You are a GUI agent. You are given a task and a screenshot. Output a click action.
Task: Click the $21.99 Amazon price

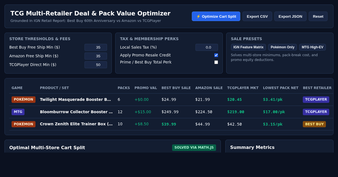click(203, 99)
